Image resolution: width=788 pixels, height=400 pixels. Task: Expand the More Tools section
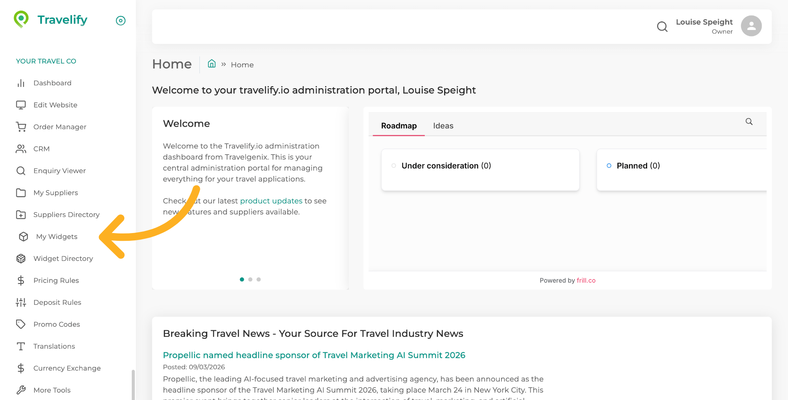(x=52, y=390)
